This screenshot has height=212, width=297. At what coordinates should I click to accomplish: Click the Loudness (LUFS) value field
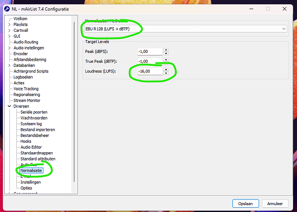point(150,71)
